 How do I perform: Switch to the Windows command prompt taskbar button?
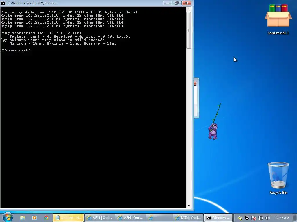(218, 218)
